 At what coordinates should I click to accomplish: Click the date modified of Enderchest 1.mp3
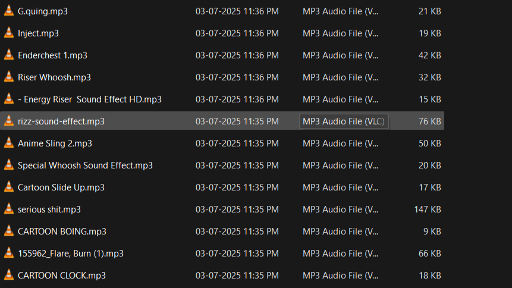(237, 55)
